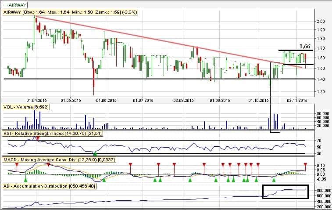Click the 1,66 resistance level annotation
Image resolution: width=332 pixels, height=210 pixels.
click(x=305, y=46)
